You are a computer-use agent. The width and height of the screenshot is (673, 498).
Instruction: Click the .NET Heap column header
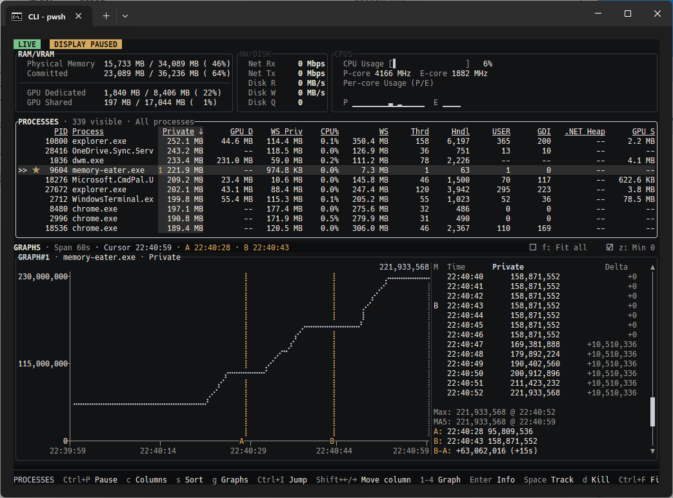(585, 131)
